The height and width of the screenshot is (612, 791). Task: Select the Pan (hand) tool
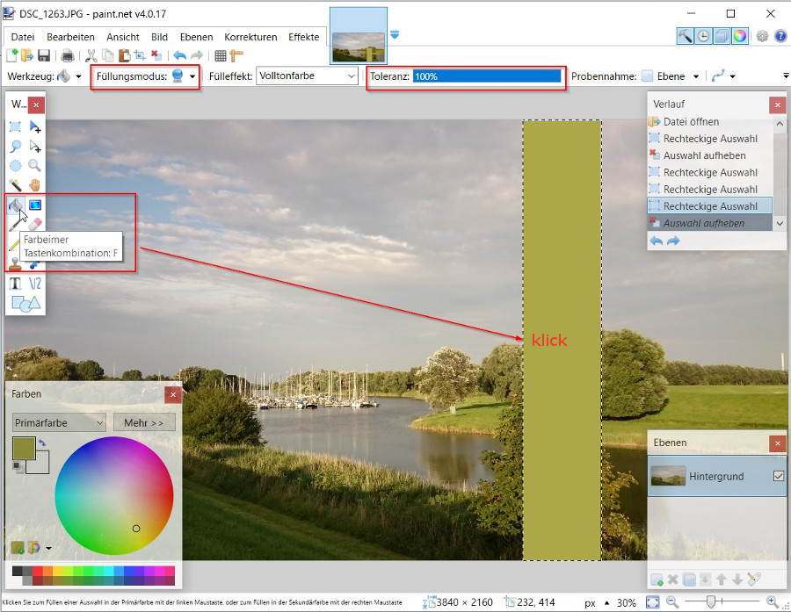[35, 185]
